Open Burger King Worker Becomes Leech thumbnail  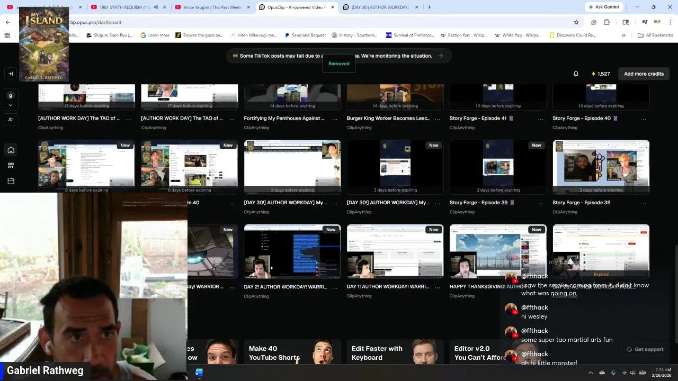pos(395,97)
